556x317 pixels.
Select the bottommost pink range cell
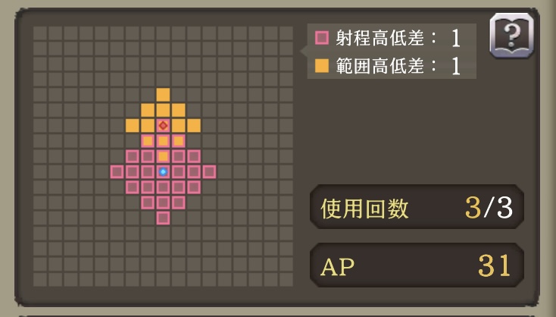[x=163, y=218]
